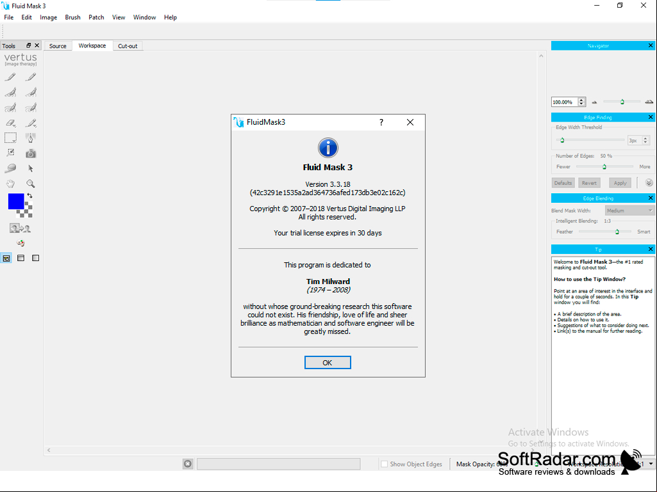Click the Navigator zoom slider handle
This screenshot has height=492, width=657.
622,102
